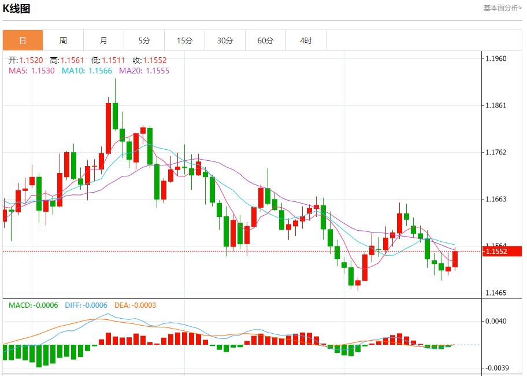Screen dimensions: 527x376
Task: Choose the 60分 interval tab
Action: pos(265,40)
